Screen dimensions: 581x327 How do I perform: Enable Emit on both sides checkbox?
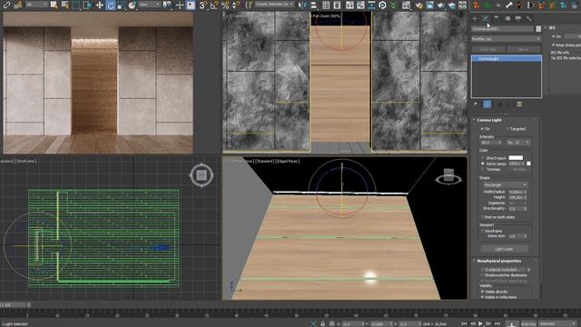482,217
